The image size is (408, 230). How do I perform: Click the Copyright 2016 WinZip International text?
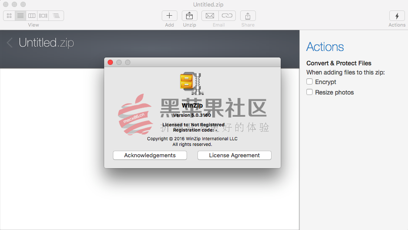click(x=192, y=139)
